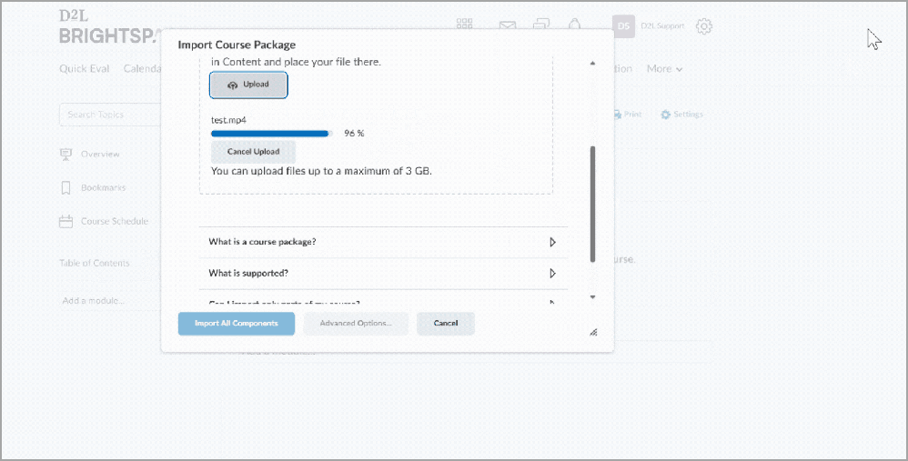
Task: Open the course selector grid icon
Action: coord(464,25)
